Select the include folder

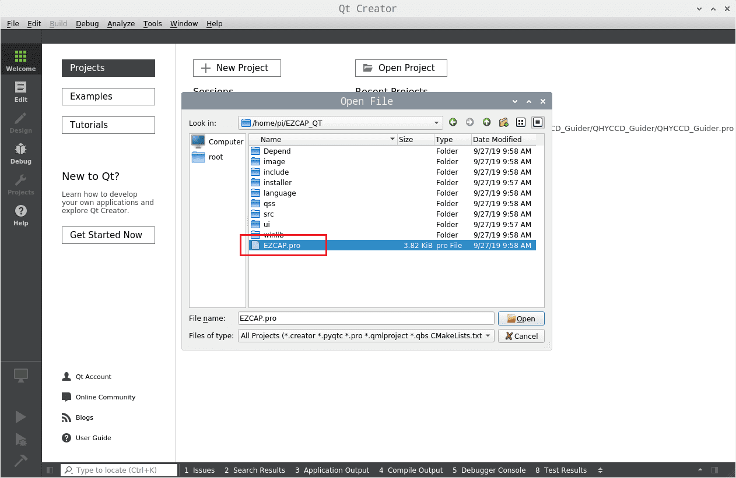[392, 172]
